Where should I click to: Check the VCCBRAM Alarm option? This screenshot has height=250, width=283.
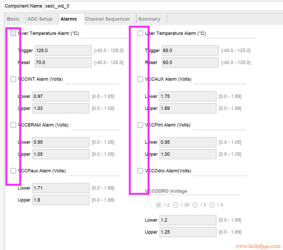[x=13, y=125]
